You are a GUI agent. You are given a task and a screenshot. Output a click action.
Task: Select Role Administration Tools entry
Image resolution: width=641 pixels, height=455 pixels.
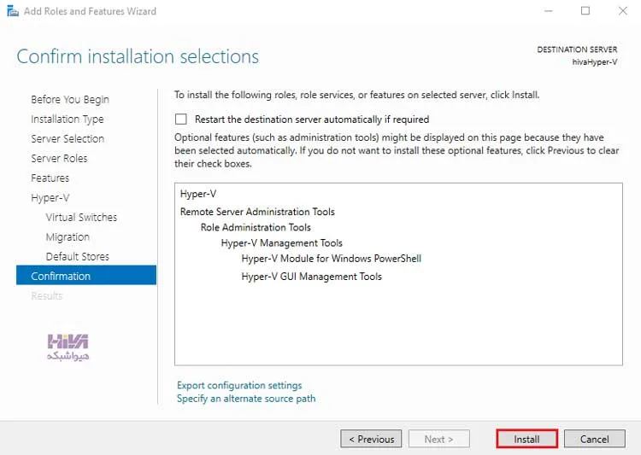[x=256, y=227]
